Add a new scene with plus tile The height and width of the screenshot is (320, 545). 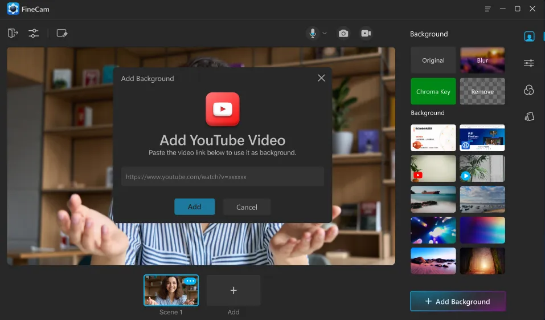pos(233,290)
